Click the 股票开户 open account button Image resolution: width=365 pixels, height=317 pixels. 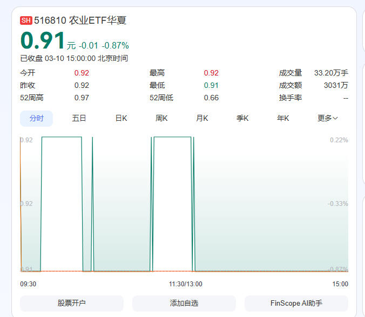pyautogui.click(x=72, y=303)
